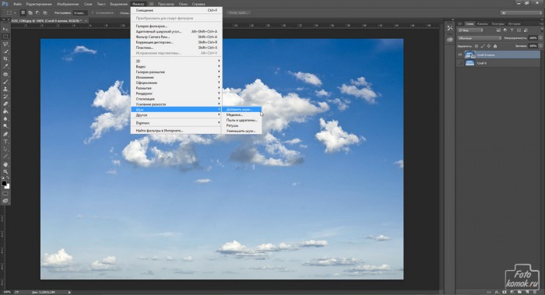The height and width of the screenshot is (295, 545).
Task: Select the History Brush tool
Action: click(x=5, y=97)
